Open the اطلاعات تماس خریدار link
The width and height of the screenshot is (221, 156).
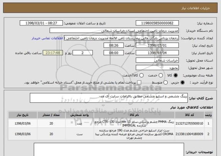[47, 38]
